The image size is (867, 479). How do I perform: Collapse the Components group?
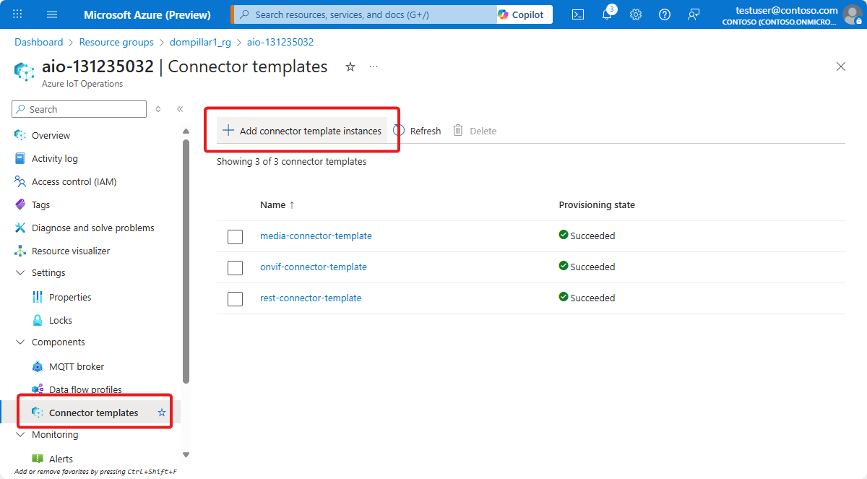point(20,342)
